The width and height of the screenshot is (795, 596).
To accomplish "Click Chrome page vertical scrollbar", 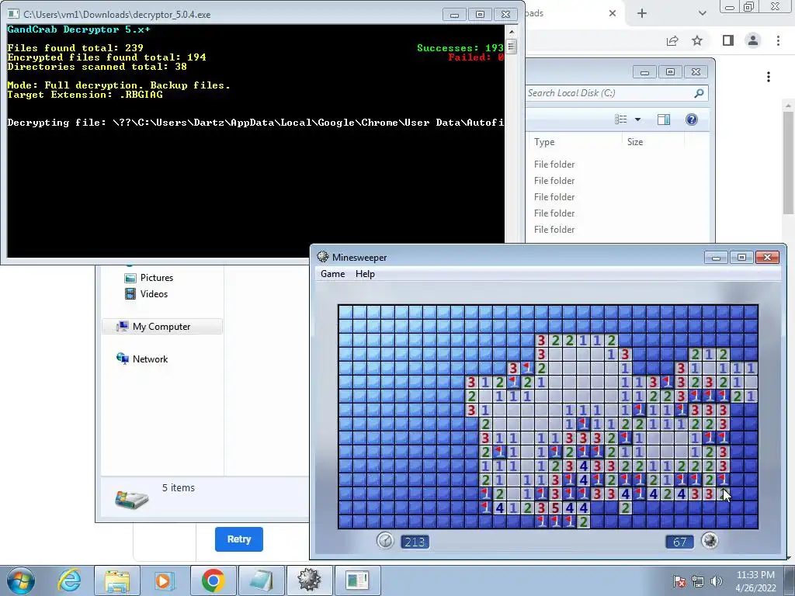I will point(787,162).
